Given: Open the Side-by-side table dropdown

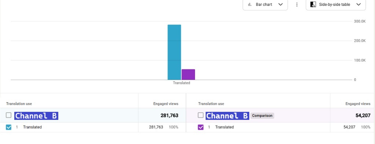Looking at the screenshot, I should (336, 4).
